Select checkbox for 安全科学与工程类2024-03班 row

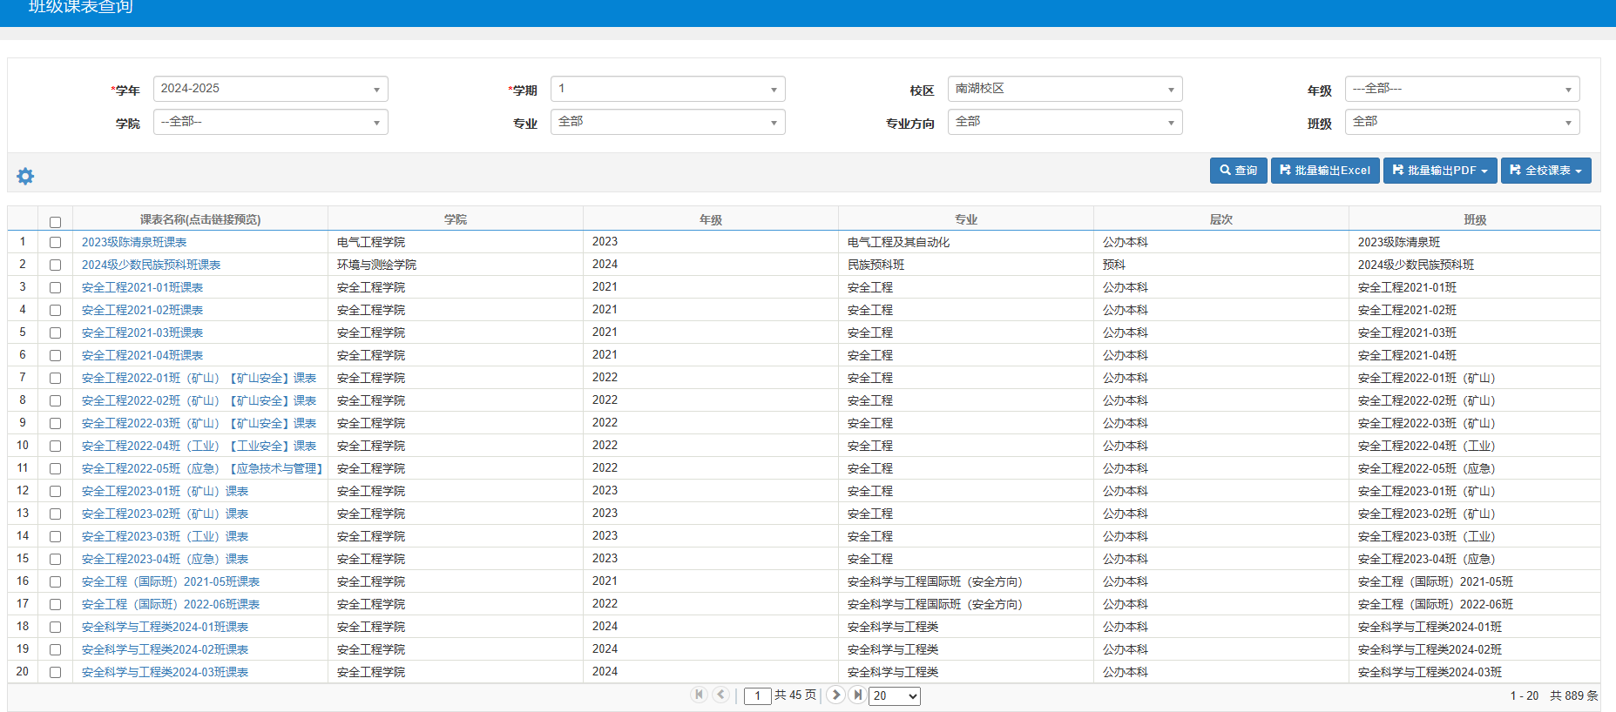[55, 672]
